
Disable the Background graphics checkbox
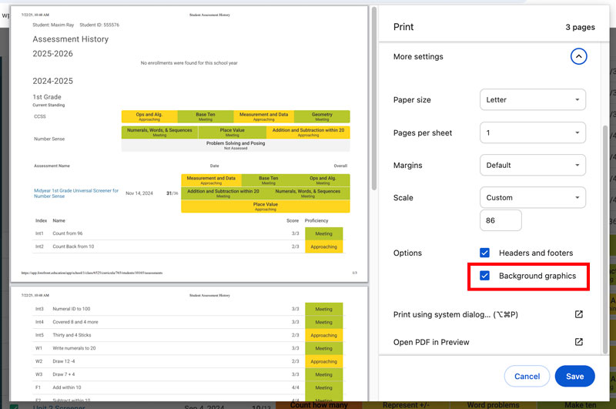(485, 276)
